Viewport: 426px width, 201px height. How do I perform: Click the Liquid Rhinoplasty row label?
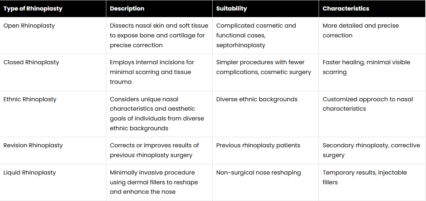[x=29, y=173]
